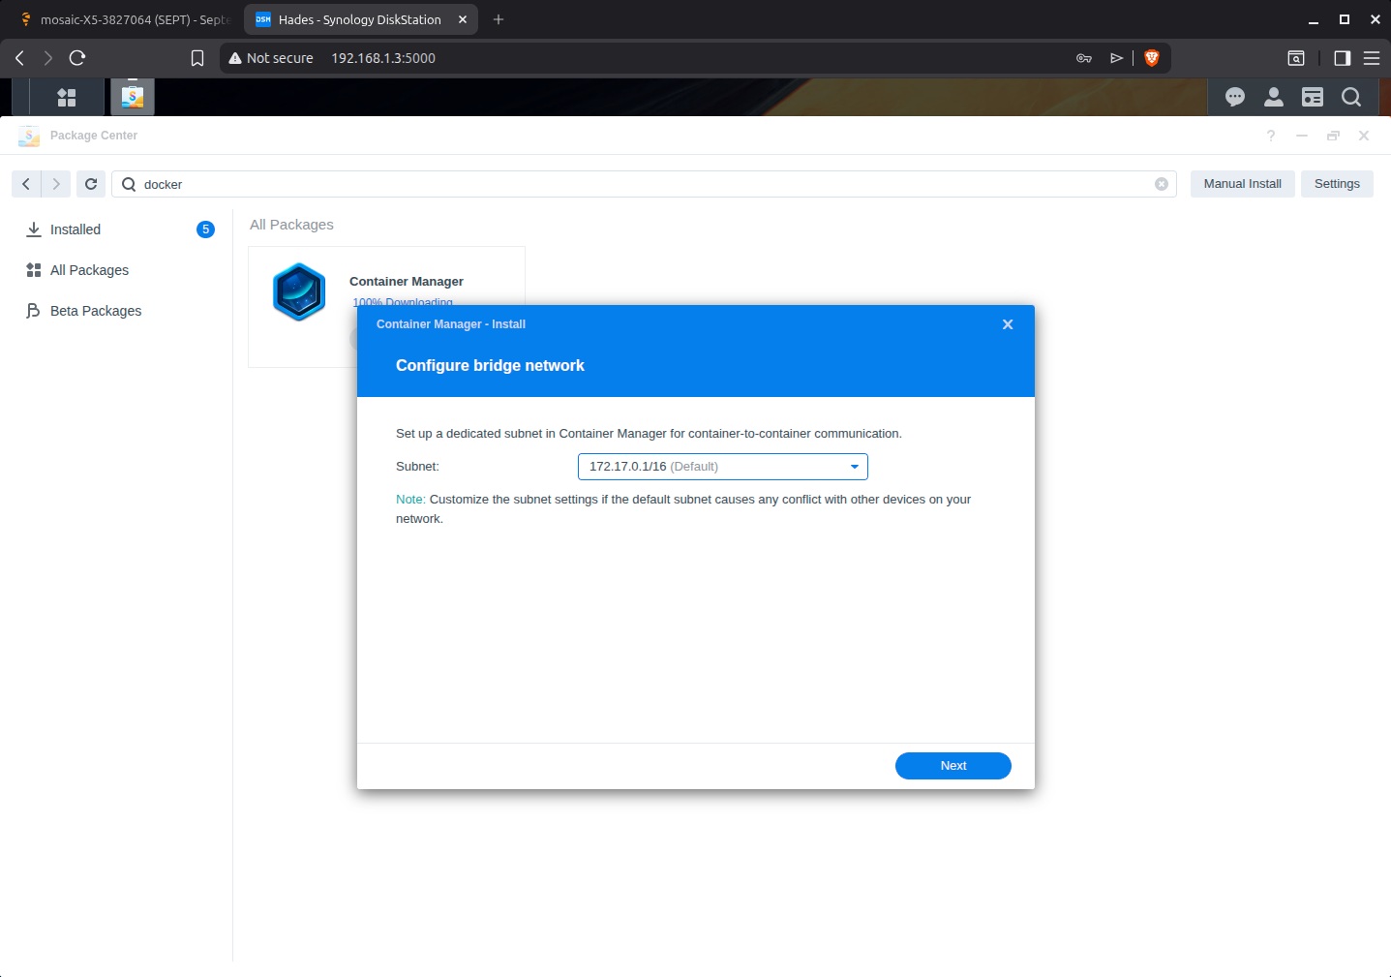Open a new browser tab

click(499, 19)
